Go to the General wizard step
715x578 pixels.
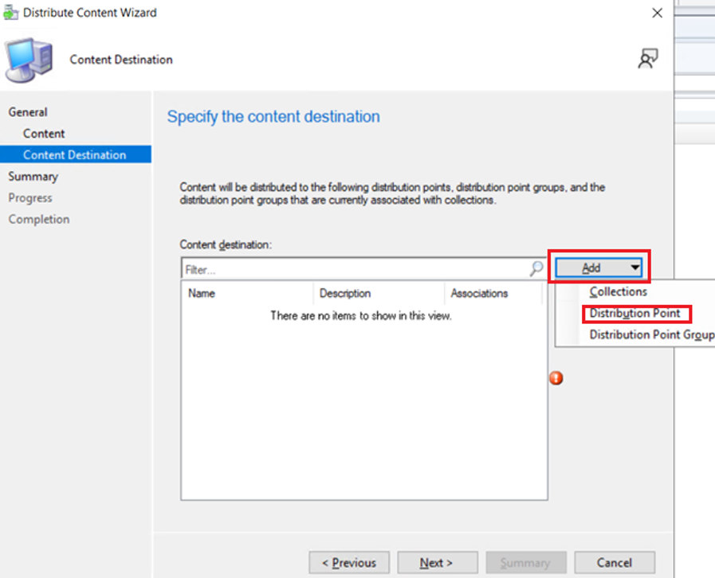[28, 112]
